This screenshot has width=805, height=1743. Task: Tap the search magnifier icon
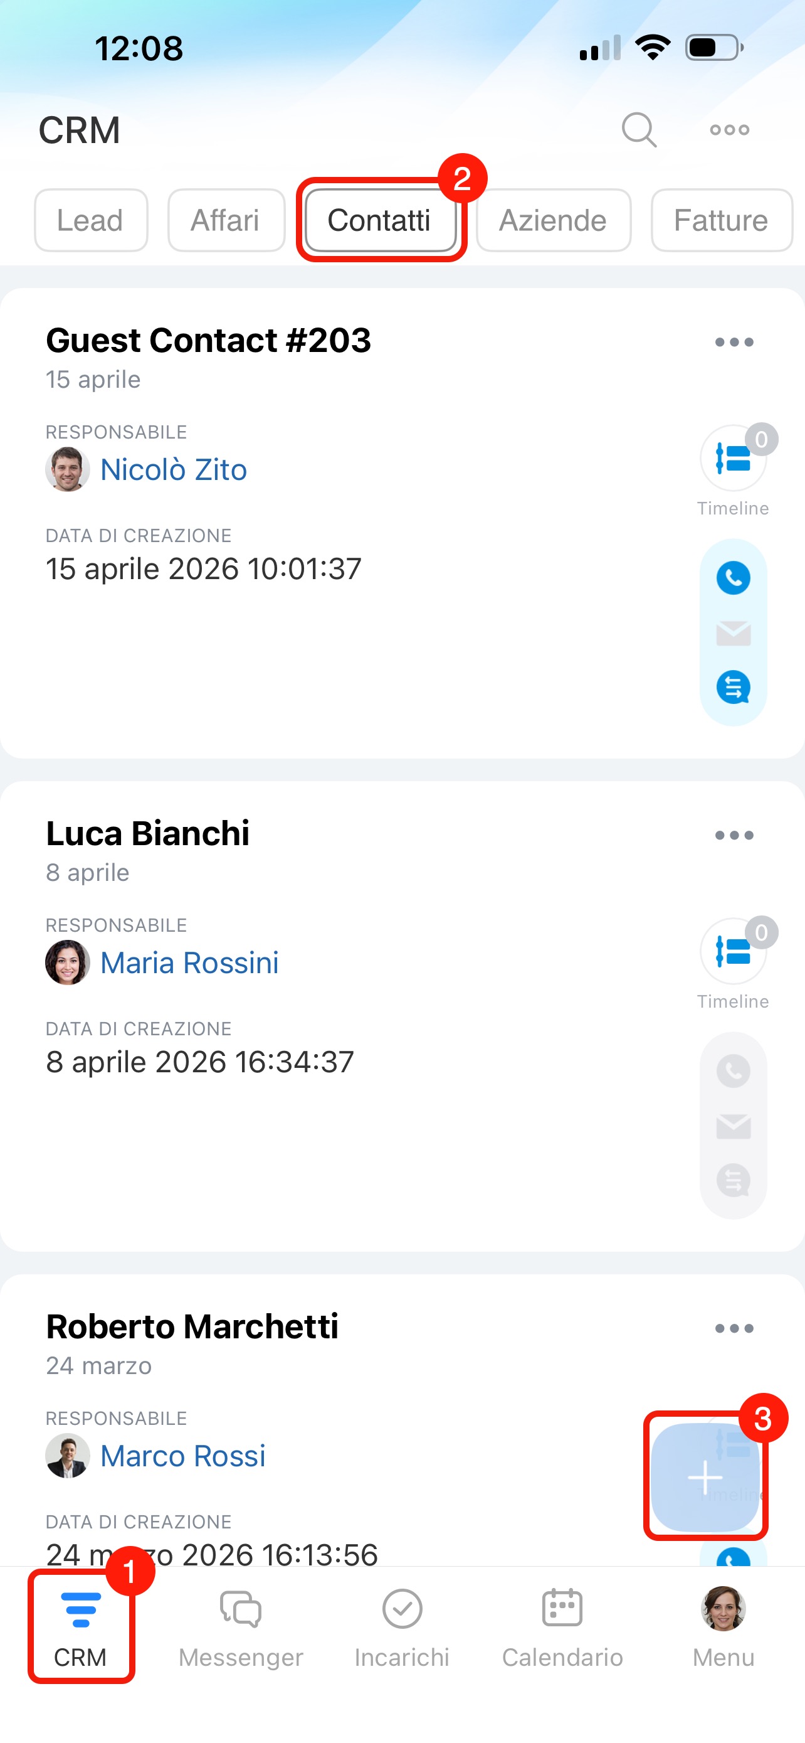(639, 129)
